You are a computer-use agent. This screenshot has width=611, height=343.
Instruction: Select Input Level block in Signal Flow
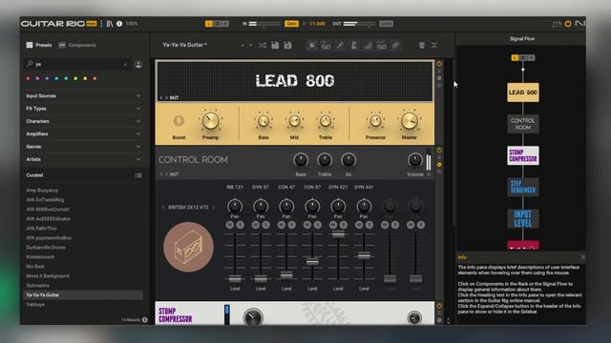tap(523, 218)
